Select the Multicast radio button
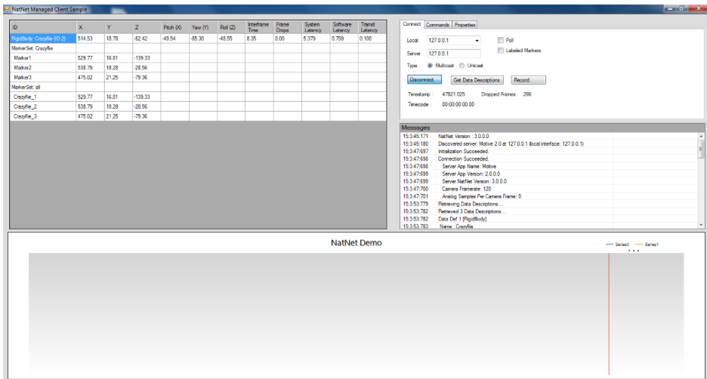Screen dimensions: 707x379 [431, 66]
